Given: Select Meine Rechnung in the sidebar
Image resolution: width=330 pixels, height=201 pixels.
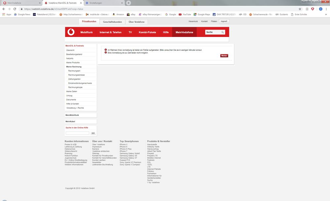Looking at the screenshot, I should [74, 67].
